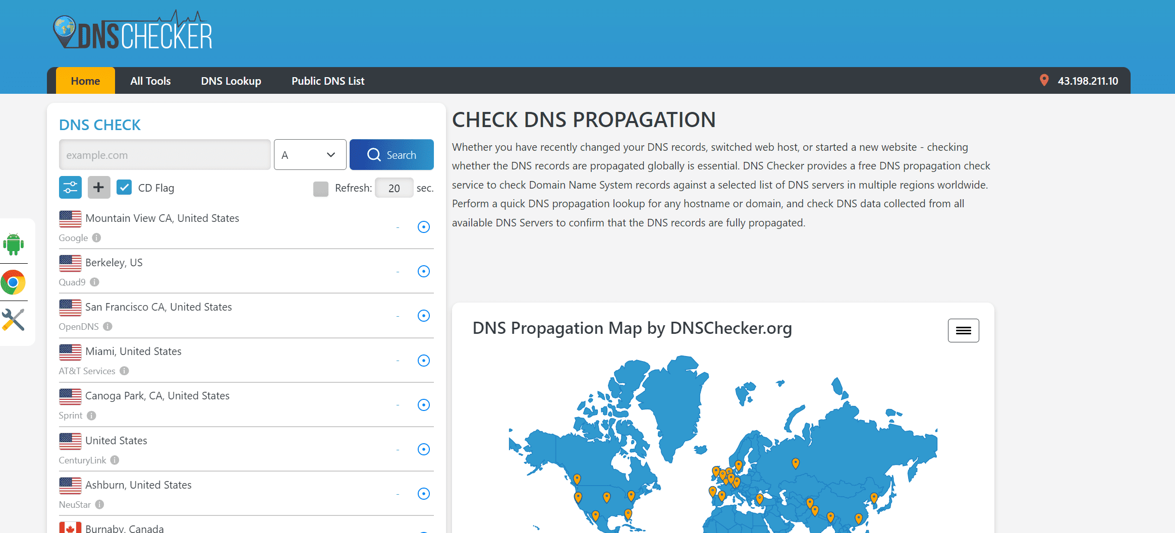This screenshot has width=1175, height=533.
Task: Open the tools wrench icon in sidebar
Action: (x=14, y=320)
